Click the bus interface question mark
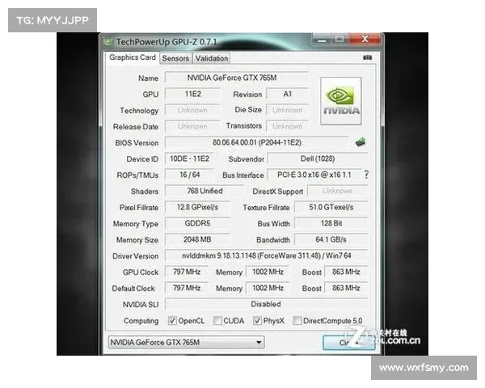Image resolution: width=485 pixels, height=388 pixels. pos(366,175)
